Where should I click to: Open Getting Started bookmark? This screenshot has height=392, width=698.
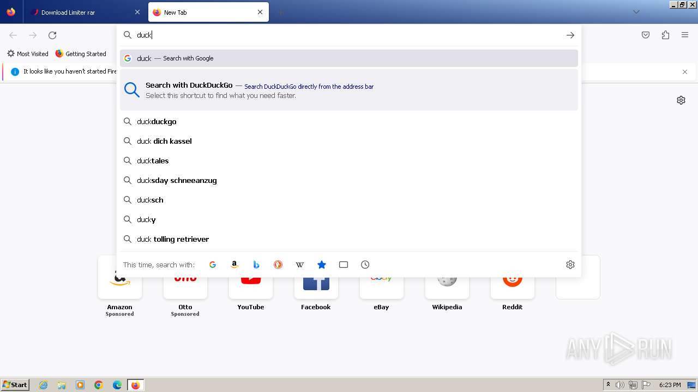(x=81, y=54)
